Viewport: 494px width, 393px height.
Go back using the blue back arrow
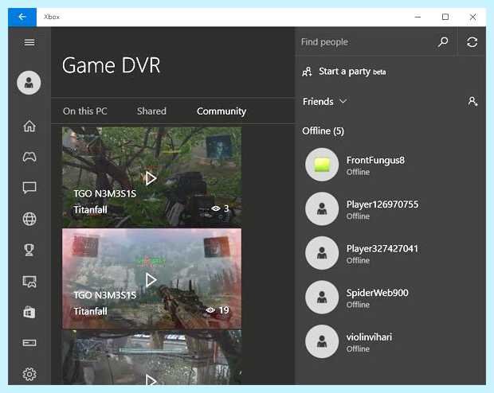pyautogui.click(x=22, y=17)
